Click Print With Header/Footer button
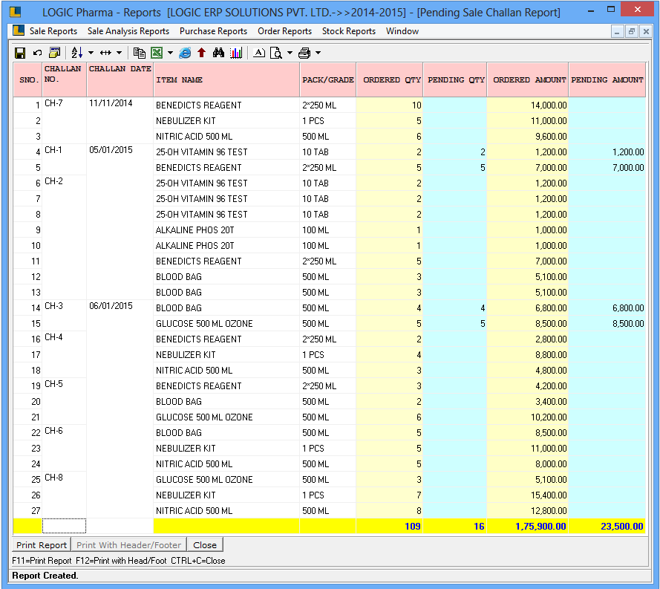Screen dimensions: 660x589 click(x=128, y=544)
